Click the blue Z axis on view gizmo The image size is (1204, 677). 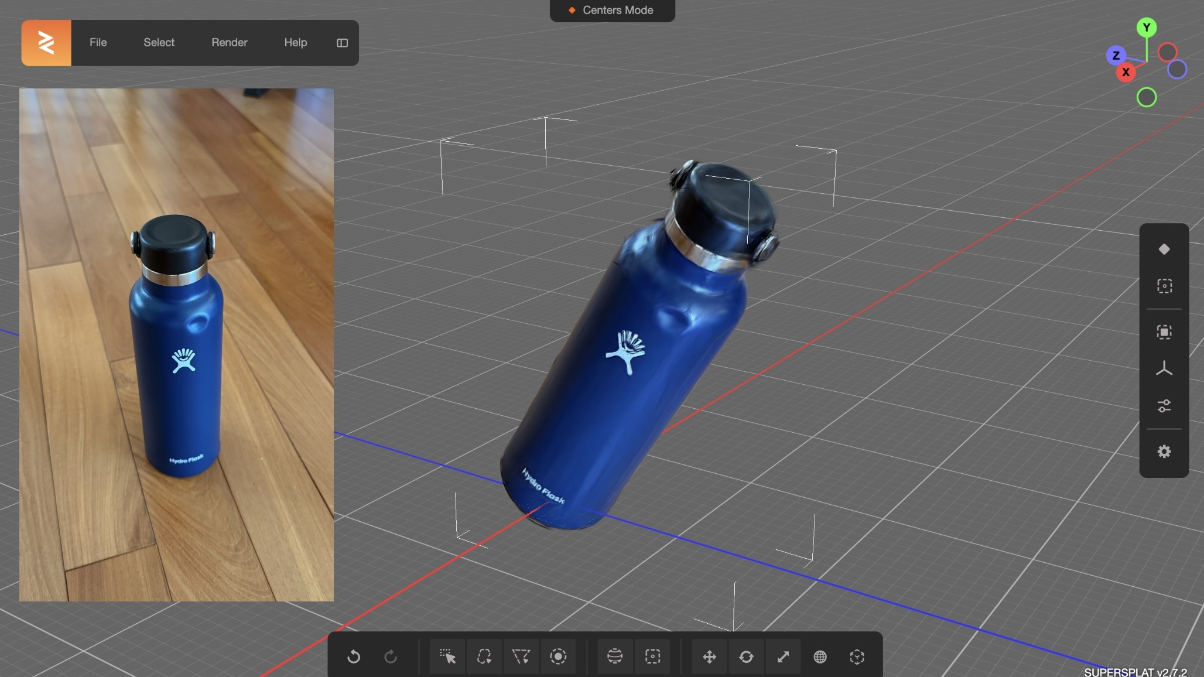coord(1116,55)
